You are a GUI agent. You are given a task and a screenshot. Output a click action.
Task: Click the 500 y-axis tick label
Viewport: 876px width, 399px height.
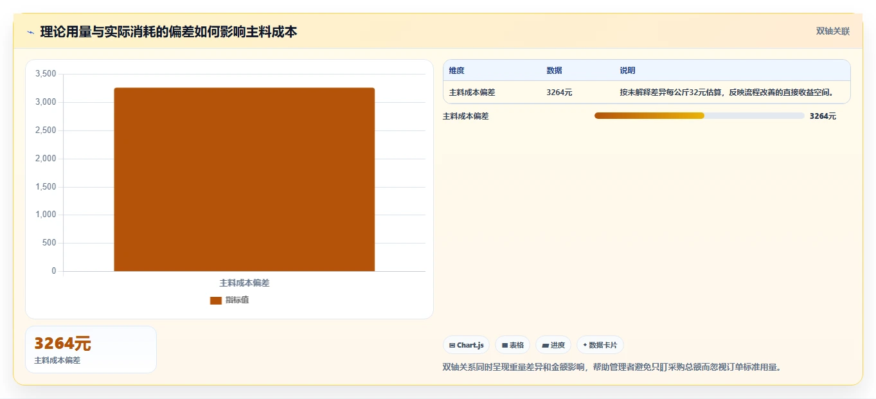[49, 243]
